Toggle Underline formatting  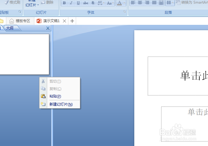point(78,3)
